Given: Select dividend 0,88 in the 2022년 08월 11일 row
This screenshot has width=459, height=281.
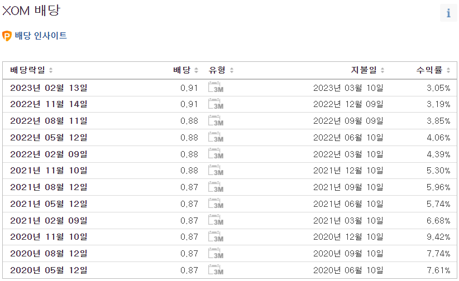Looking at the screenshot, I should 189,121.
